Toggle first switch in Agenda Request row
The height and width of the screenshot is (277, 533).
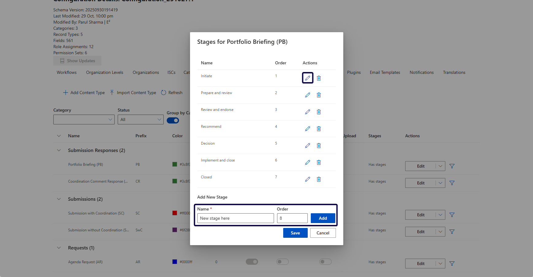point(252,262)
